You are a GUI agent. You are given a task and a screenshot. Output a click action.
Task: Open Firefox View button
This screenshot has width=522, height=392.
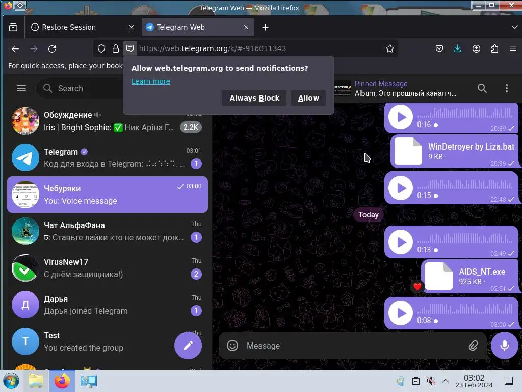click(x=13, y=27)
